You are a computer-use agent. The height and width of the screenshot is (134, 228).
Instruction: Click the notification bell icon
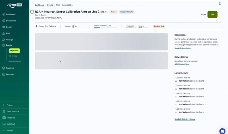coord(220,4)
